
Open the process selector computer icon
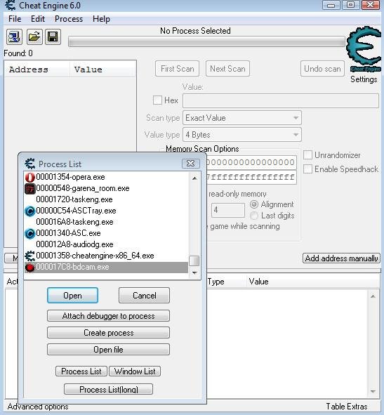pyautogui.click(x=14, y=37)
